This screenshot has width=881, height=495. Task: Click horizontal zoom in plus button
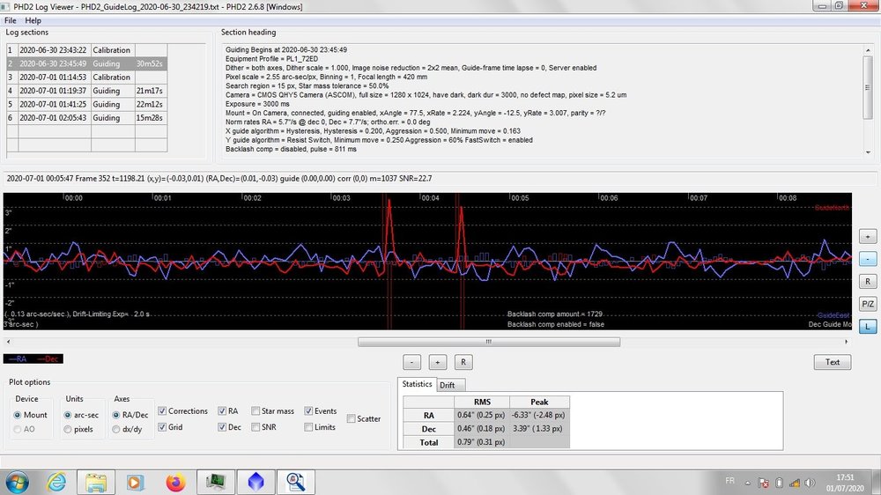coord(438,362)
